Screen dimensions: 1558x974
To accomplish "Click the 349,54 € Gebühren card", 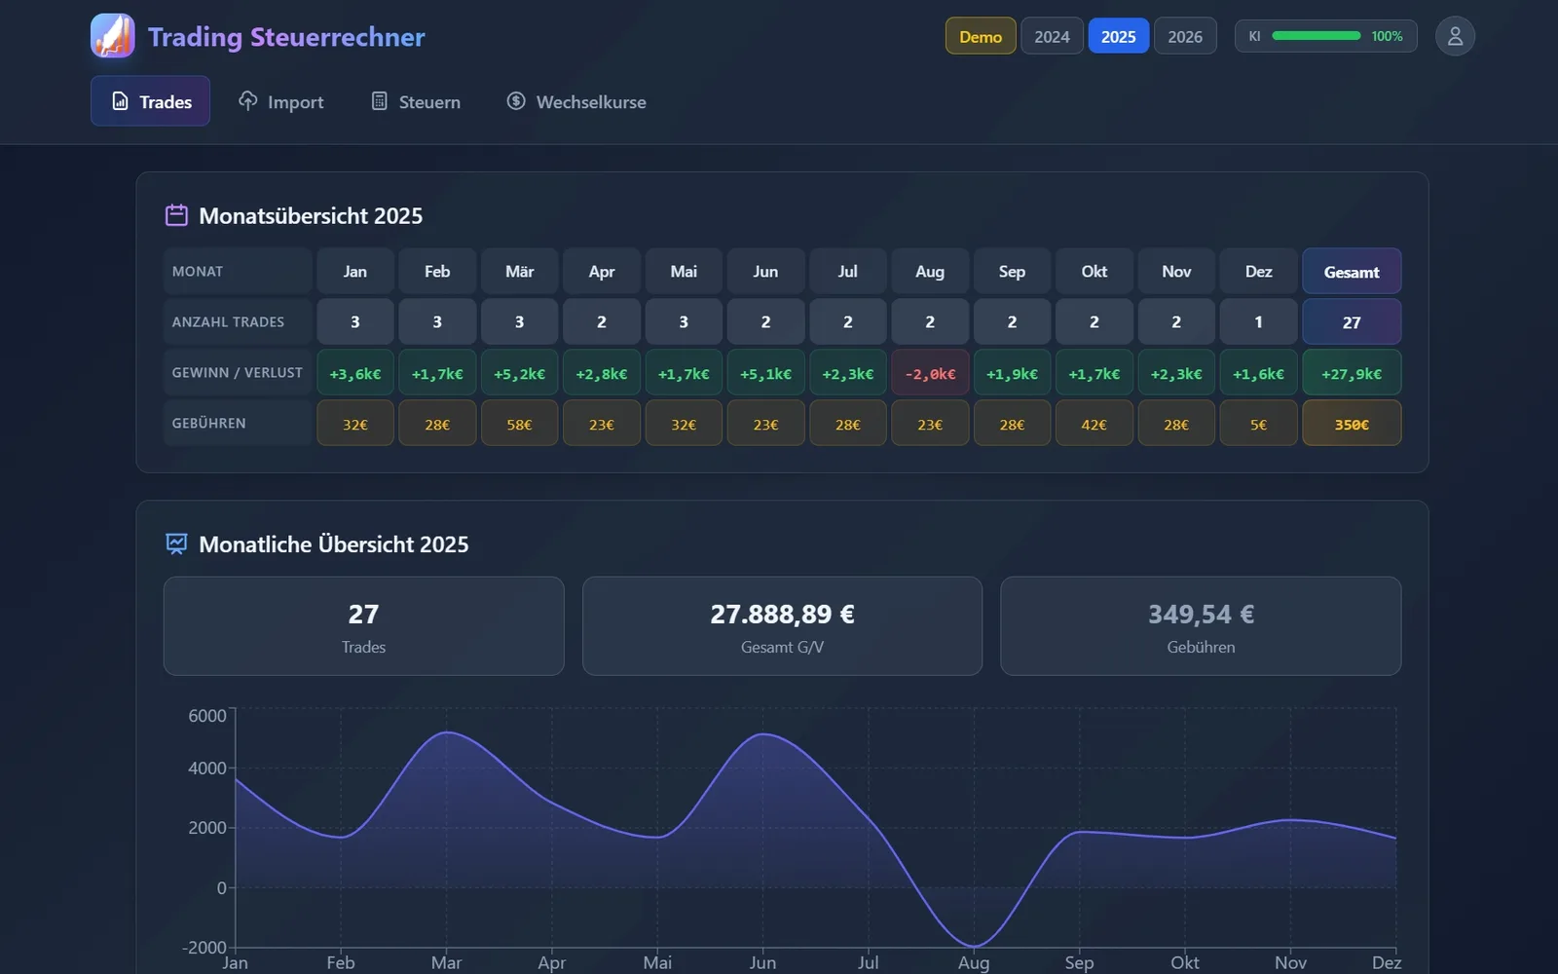I will tap(1201, 625).
